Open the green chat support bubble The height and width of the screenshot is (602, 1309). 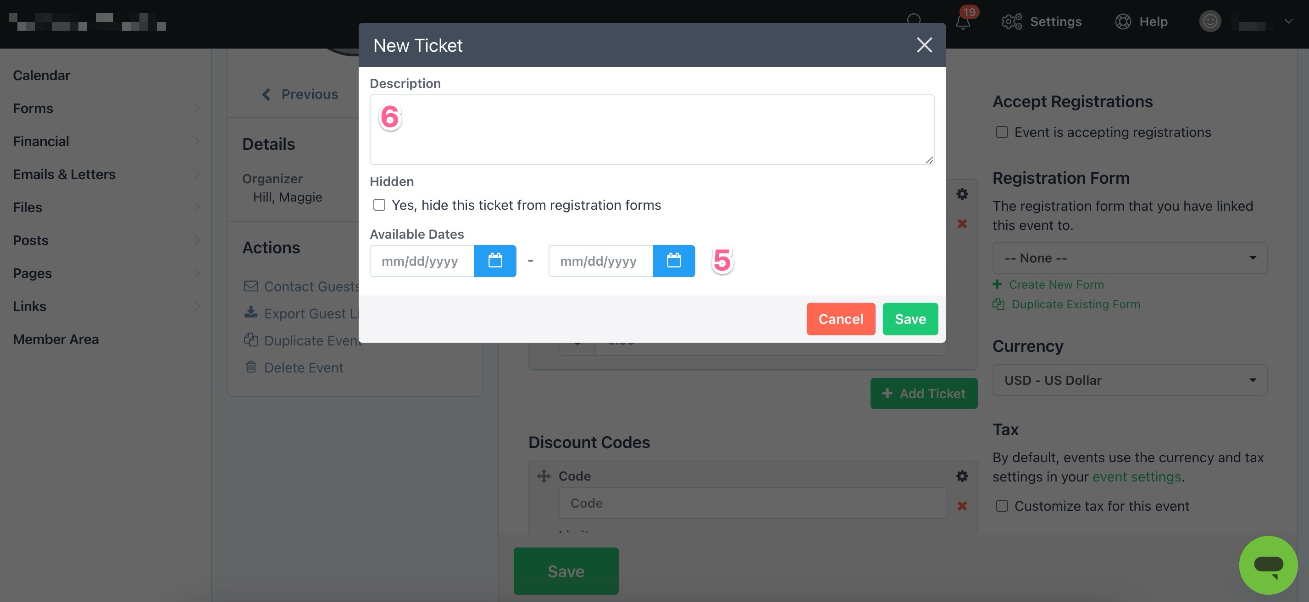coord(1268,565)
